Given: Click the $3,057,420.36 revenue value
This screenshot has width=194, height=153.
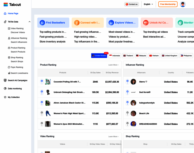Looking at the screenshot, I should [112, 82].
